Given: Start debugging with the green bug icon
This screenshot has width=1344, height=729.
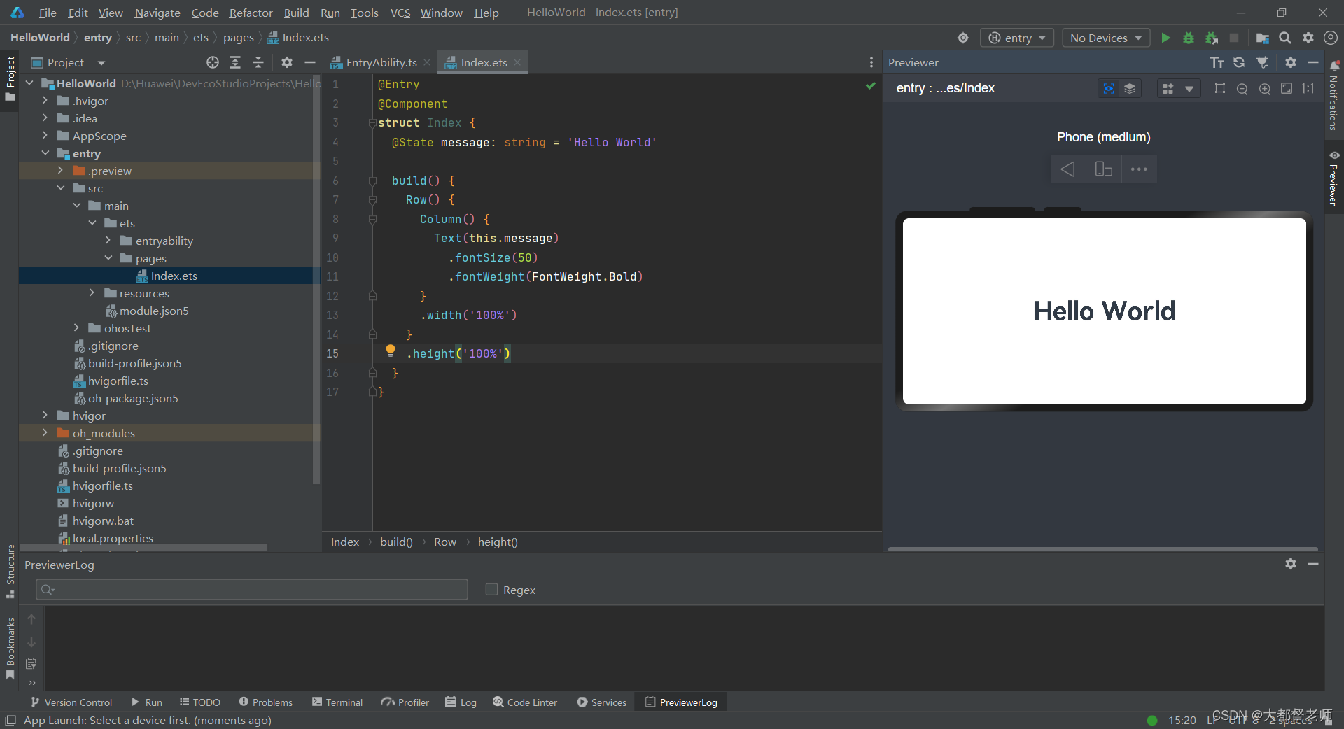Looking at the screenshot, I should (x=1188, y=38).
